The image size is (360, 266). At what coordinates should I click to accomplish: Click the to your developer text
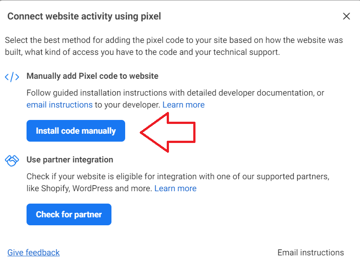(x=127, y=105)
